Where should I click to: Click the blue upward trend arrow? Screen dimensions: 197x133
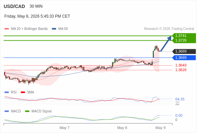pyautogui.click(x=166, y=44)
